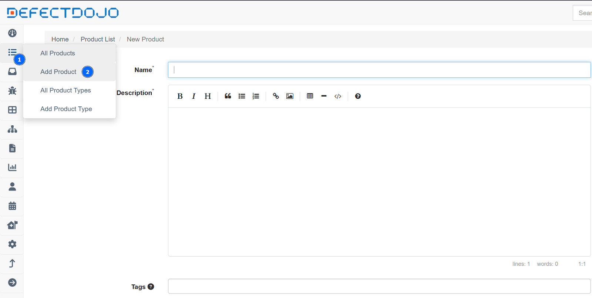This screenshot has height=298, width=592.
Task: Click the New Product breadcrumb
Action: (x=145, y=39)
